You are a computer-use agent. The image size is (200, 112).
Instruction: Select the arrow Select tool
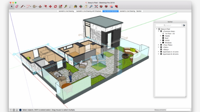(x=12, y=7)
